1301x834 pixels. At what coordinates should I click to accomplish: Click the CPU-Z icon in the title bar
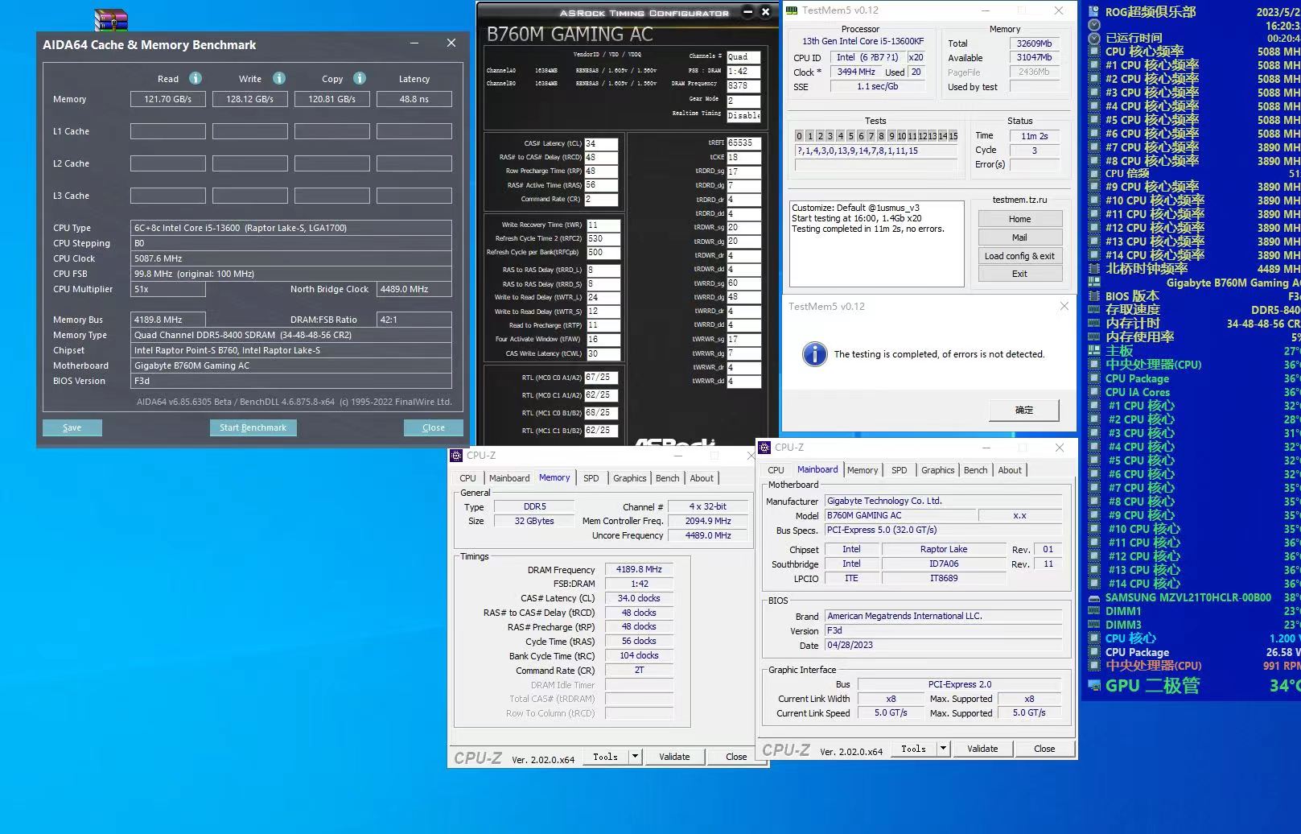pyautogui.click(x=455, y=455)
